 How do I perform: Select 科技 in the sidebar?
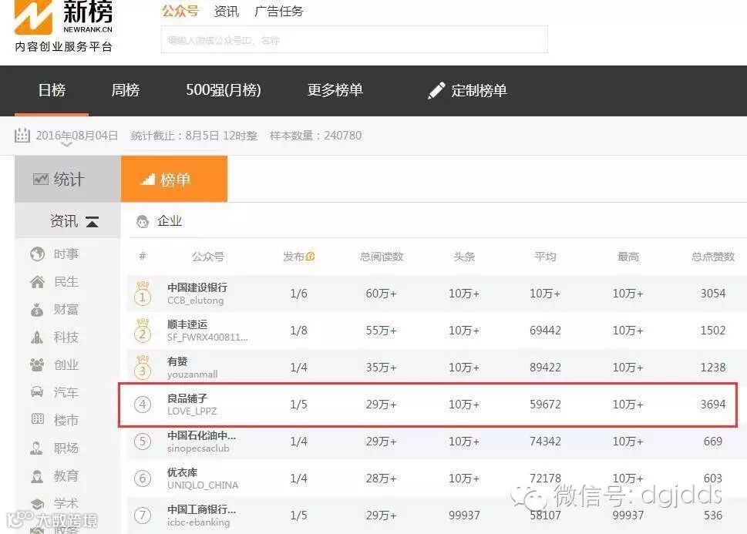click(x=66, y=338)
